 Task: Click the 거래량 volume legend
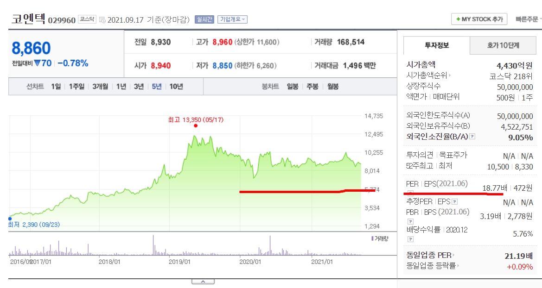tap(380, 238)
